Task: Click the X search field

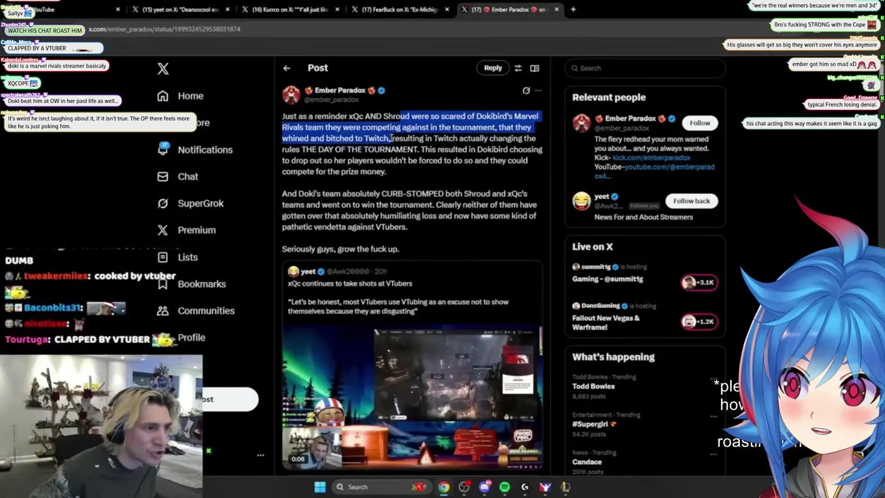Action: point(645,68)
